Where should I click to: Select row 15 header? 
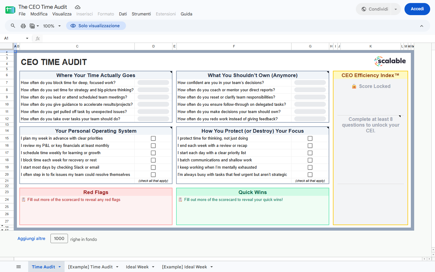[x=7, y=138]
